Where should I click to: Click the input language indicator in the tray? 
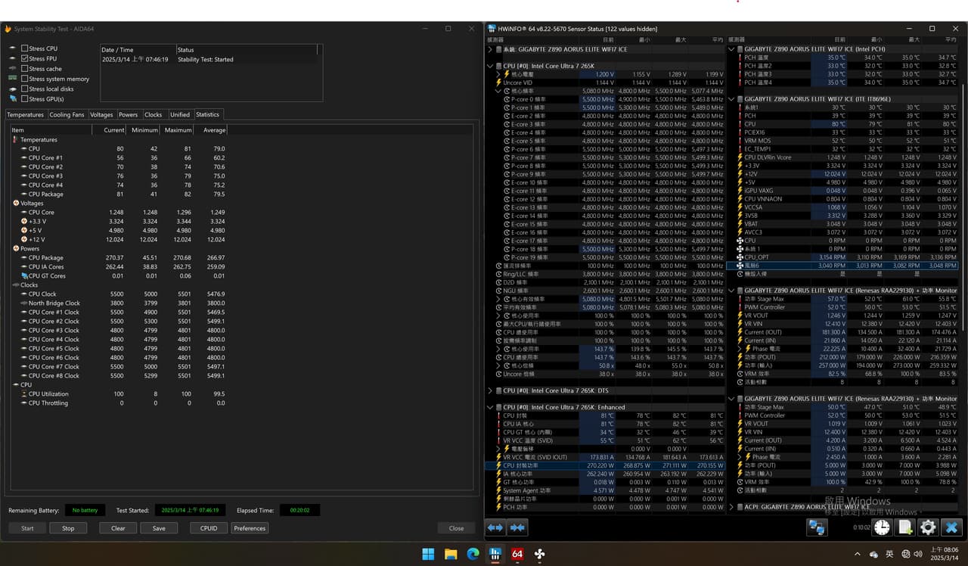[889, 554]
